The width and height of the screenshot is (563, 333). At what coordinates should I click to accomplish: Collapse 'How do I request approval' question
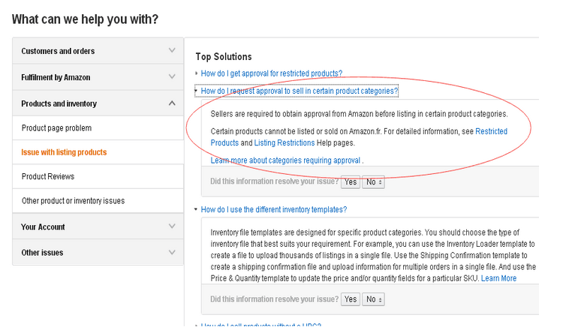pyautogui.click(x=299, y=91)
